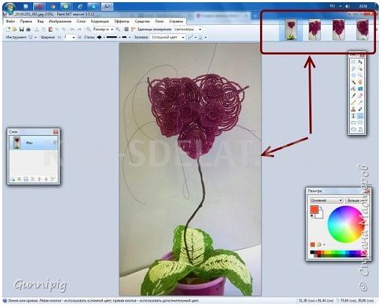Toggle visibility checkbox of the Фон layer
This screenshot has height=306, width=381.
click(x=55, y=143)
